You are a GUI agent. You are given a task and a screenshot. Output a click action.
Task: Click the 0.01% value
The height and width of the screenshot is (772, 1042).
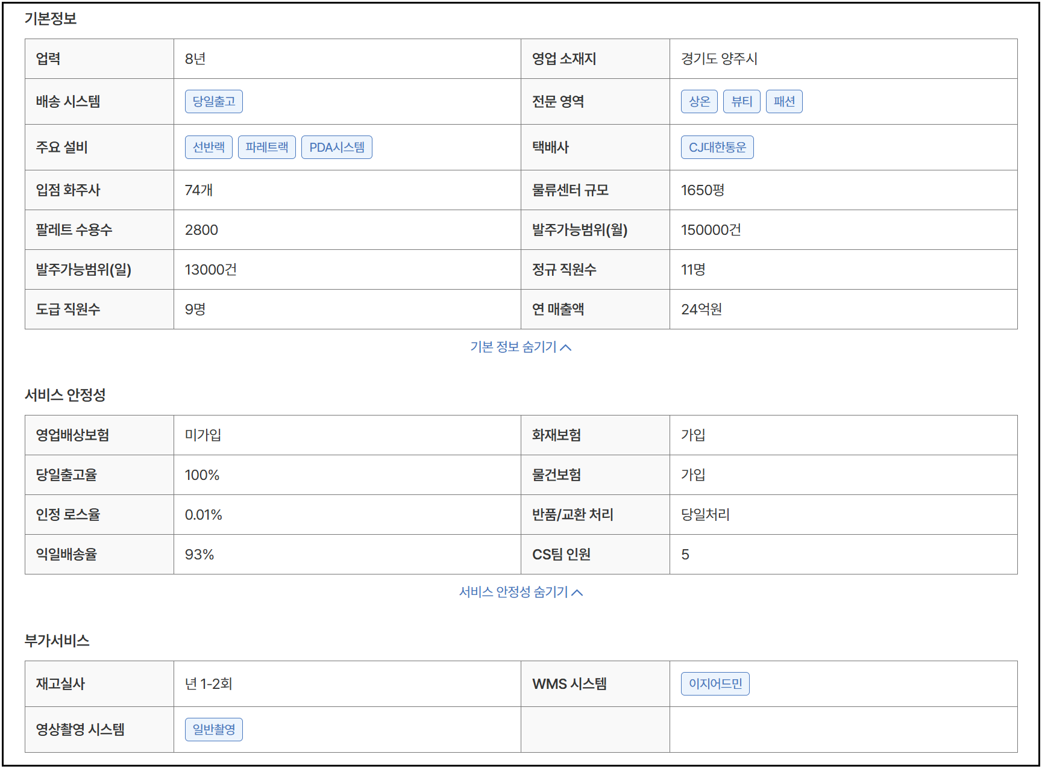(x=204, y=514)
